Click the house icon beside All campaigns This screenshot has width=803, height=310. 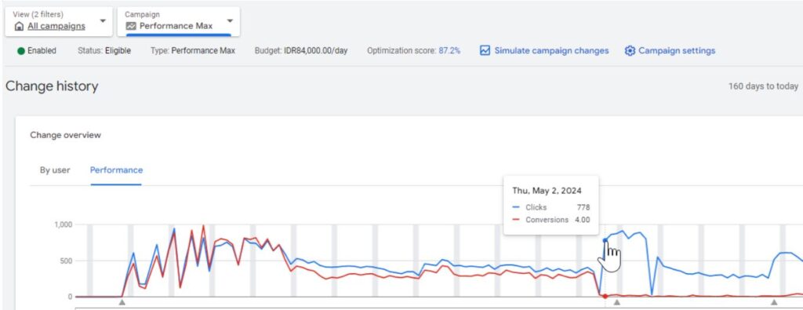[x=19, y=26]
